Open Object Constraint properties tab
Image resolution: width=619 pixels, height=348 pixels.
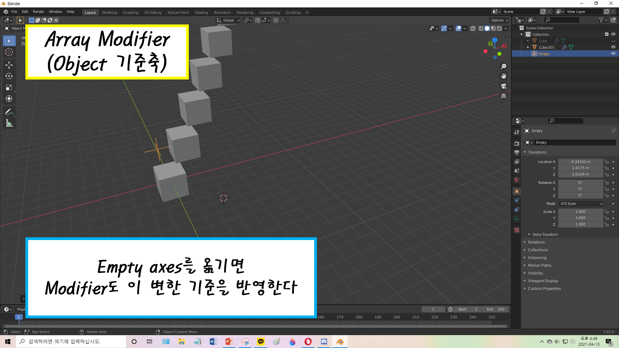[517, 209]
